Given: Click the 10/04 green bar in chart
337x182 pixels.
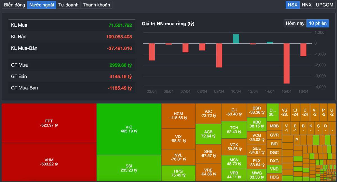Looking at the screenshot, I should (236, 39).
